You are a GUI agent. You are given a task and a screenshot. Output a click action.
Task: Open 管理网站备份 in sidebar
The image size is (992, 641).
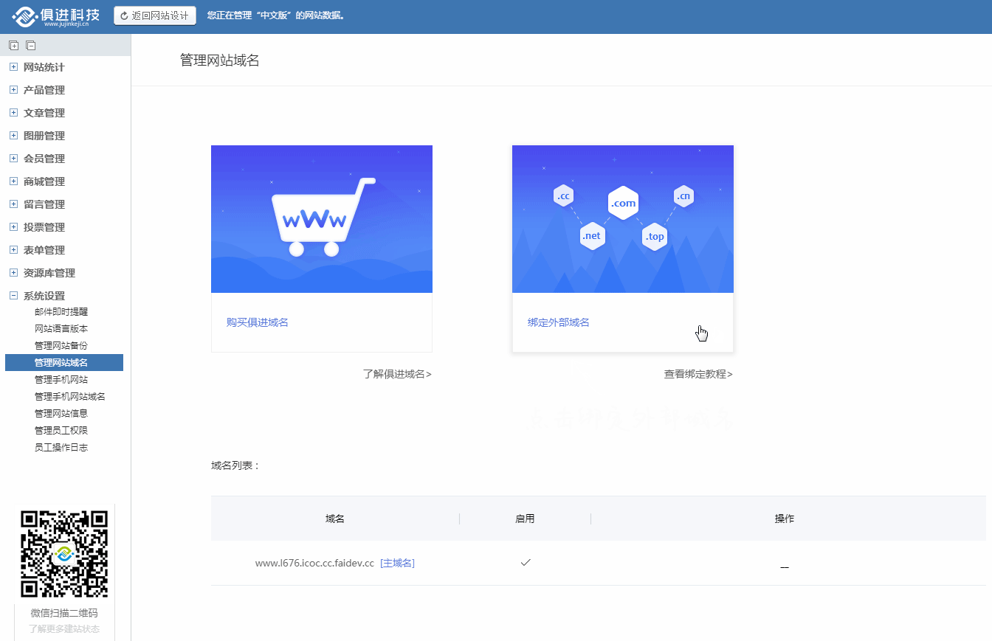[x=61, y=345]
